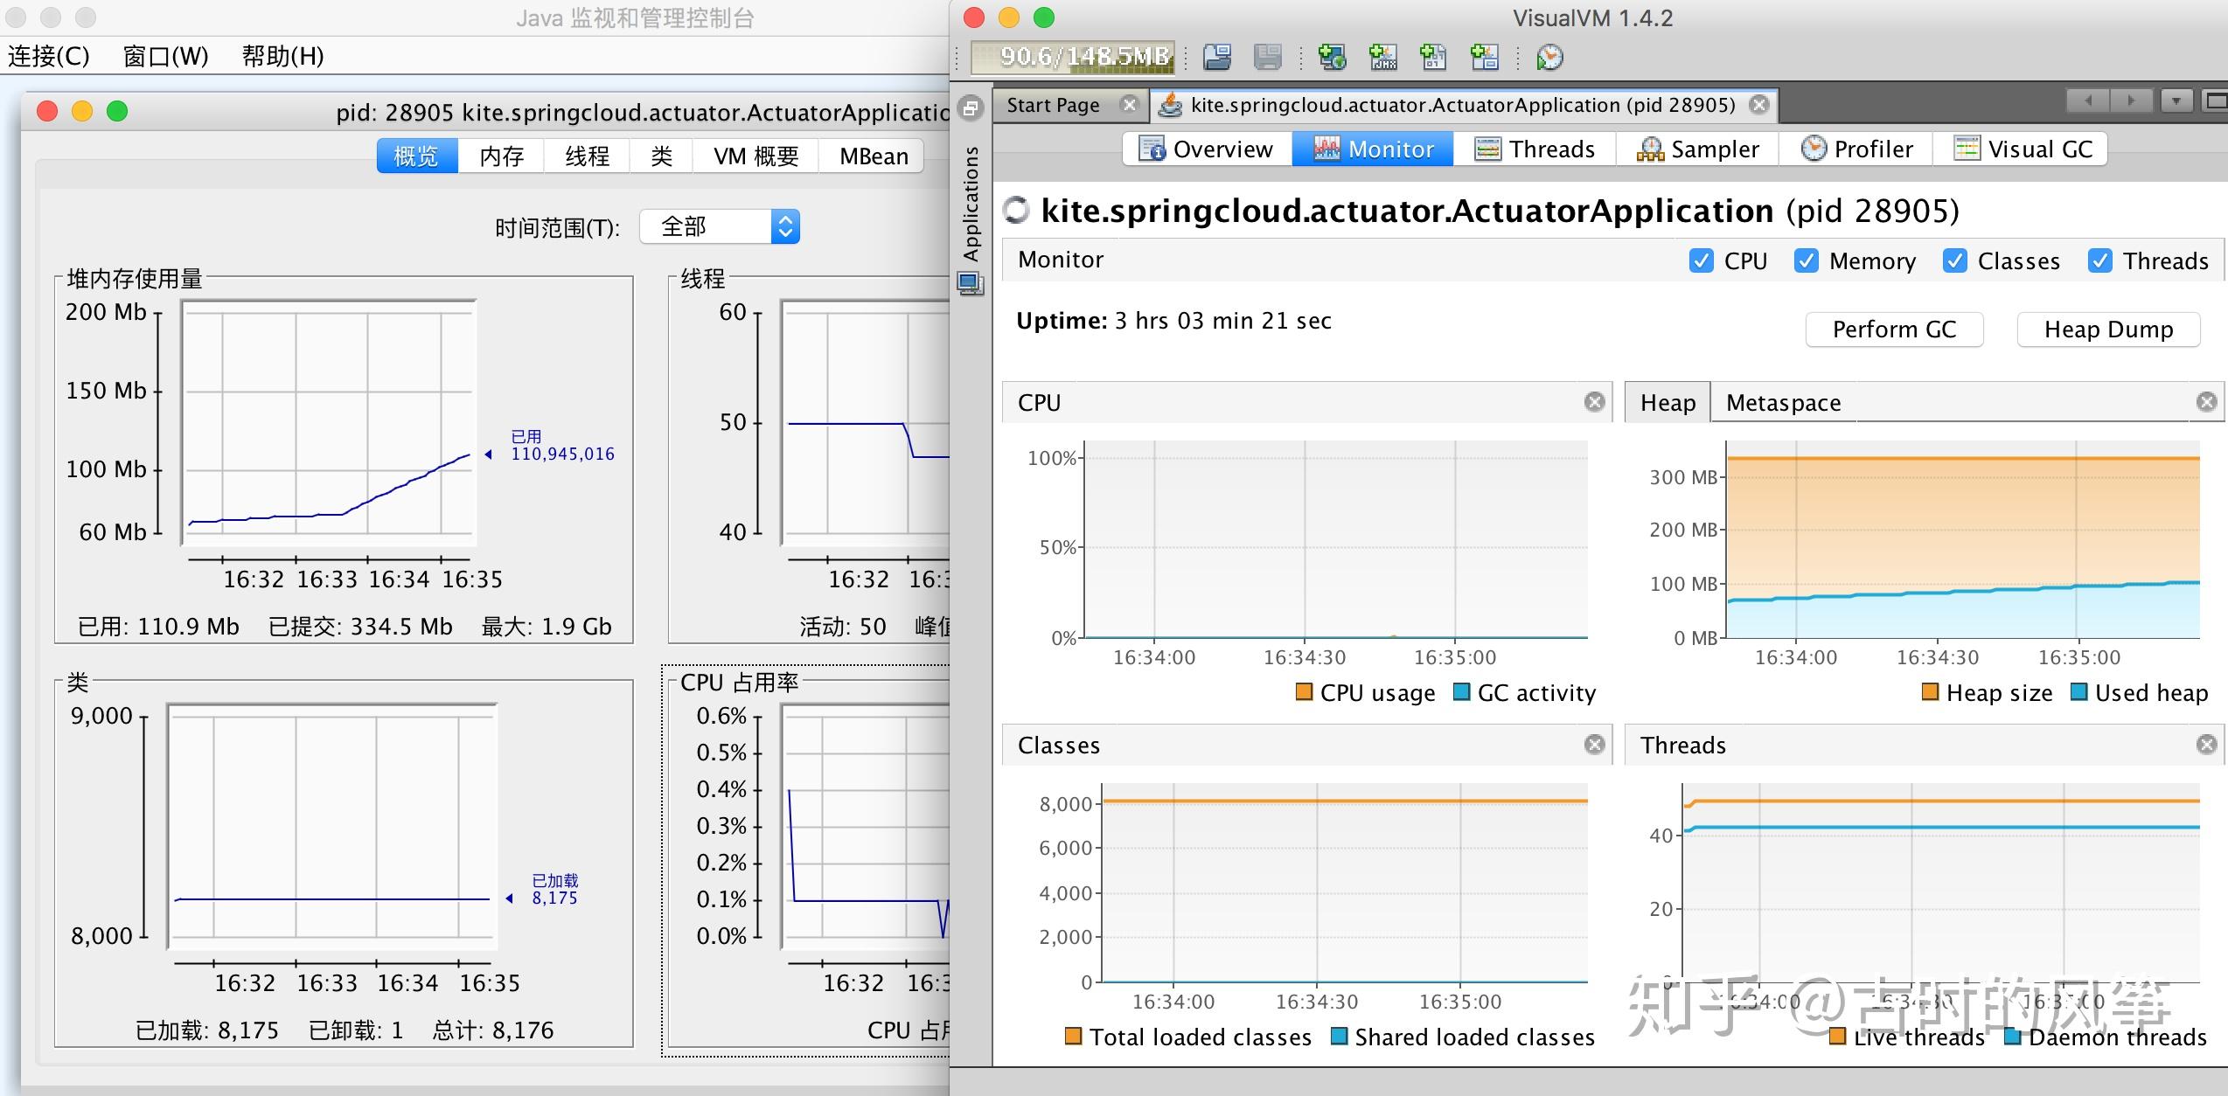Open the 帮助(H) menu
2228x1096 pixels.
pos(282,56)
